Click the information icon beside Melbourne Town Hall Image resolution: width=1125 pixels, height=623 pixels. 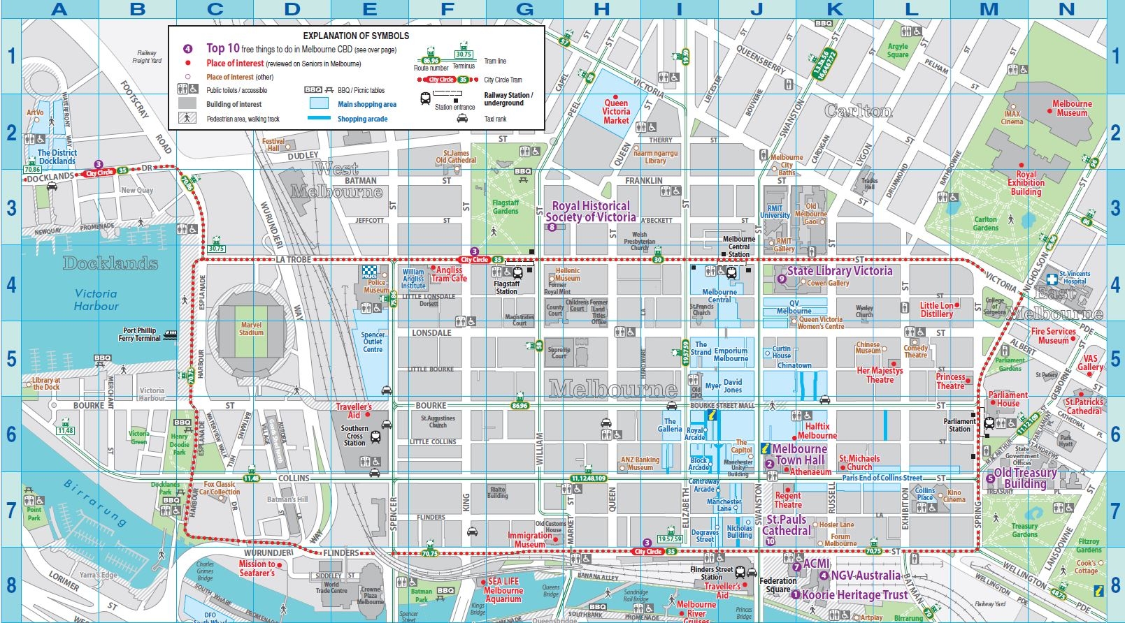[x=766, y=448]
